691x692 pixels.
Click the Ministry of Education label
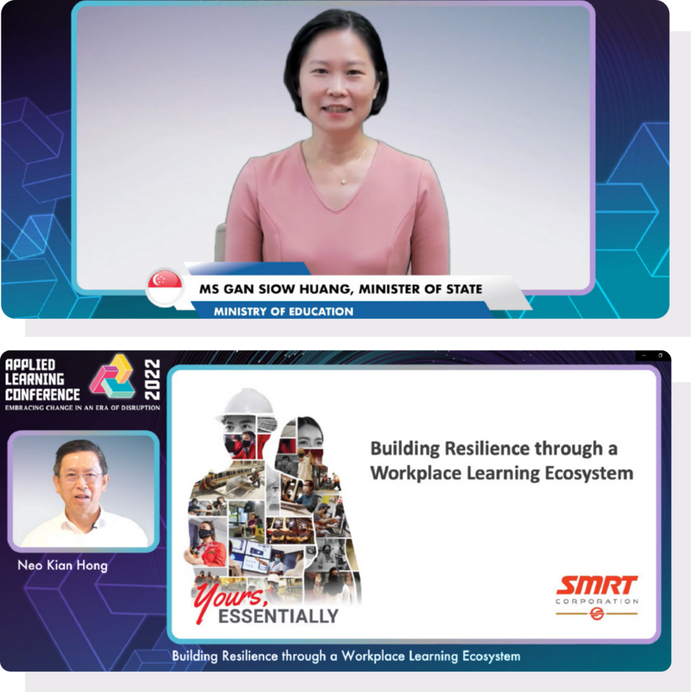(283, 311)
